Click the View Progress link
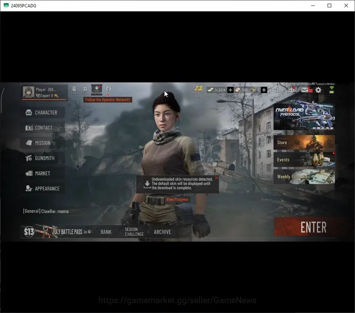Image resolution: width=355 pixels, height=313 pixels. click(x=177, y=200)
